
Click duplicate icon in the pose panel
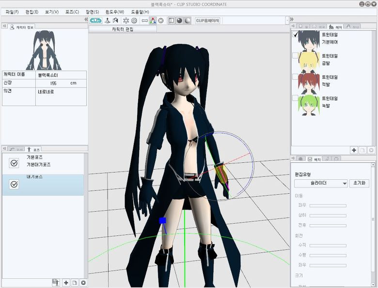pos(75,283)
